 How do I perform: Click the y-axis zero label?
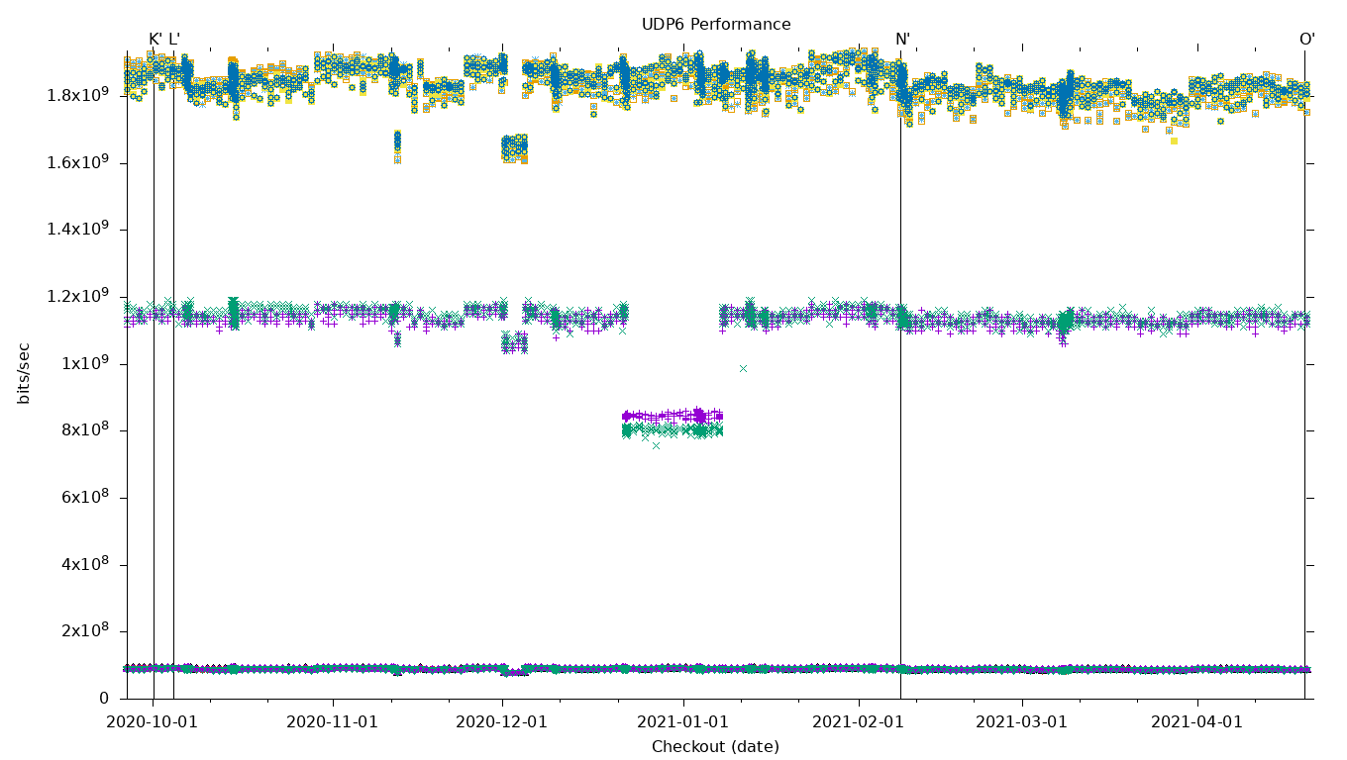104,699
